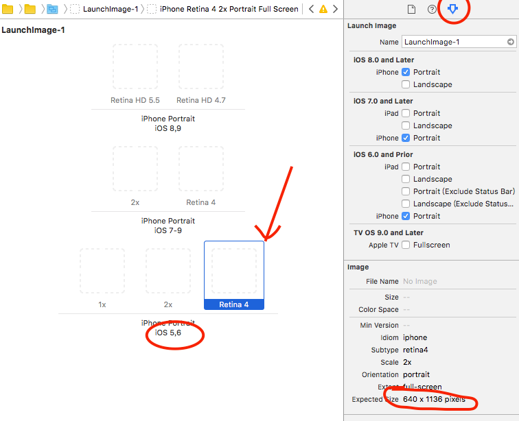Enable iOS 8.0 iPhone Landscape checkbox
Image resolution: width=519 pixels, height=421 pixels.
[406, 84]
